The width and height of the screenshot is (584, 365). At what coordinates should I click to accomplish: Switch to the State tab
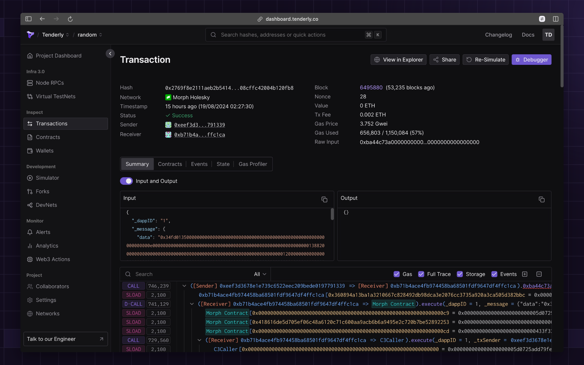click(x=223, y=164)
